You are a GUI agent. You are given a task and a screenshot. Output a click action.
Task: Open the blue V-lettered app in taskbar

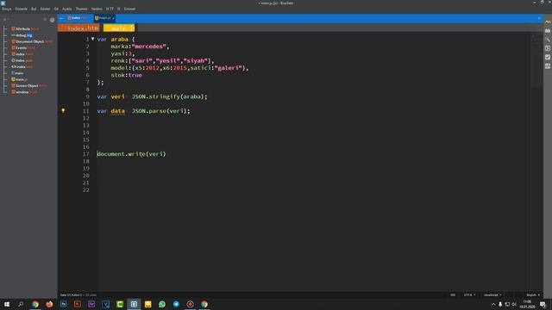[x=105, y=304]
